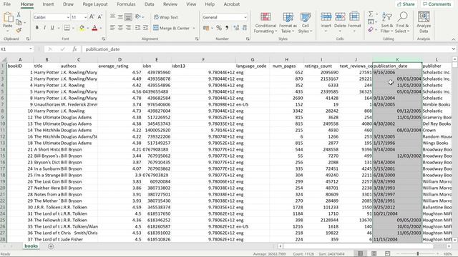The height and width of the screenshot is (257, 458).
Task: Center text horizontally
Action: (x=120, y=28)
